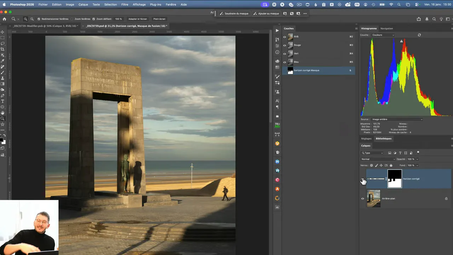Expand the histogram Source dropdown
Image resolution: width=453 pixels, height=255 pixels.
tap(396, 119)
